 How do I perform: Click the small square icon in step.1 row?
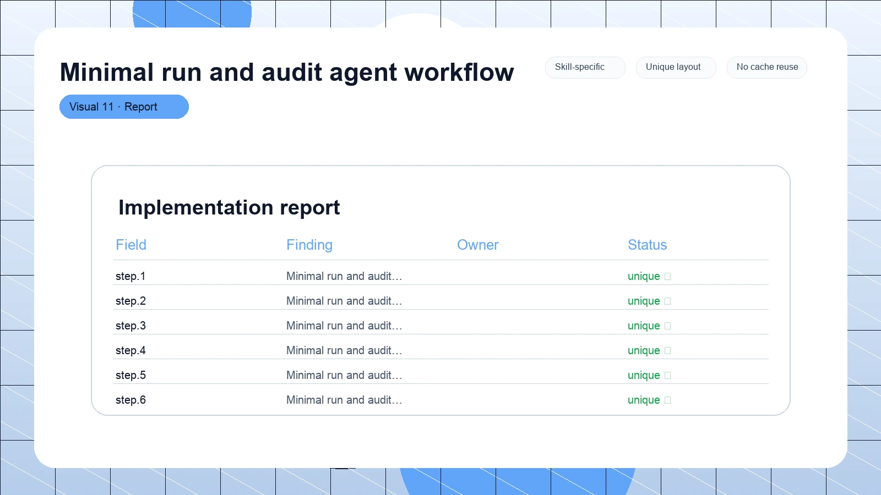click(x=668, y=277)
